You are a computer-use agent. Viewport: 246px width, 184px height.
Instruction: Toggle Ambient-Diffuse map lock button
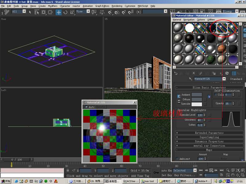pos(209,97)
